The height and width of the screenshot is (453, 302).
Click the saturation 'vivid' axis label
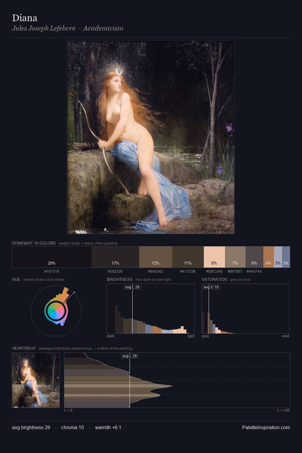[x=285, y=336]
